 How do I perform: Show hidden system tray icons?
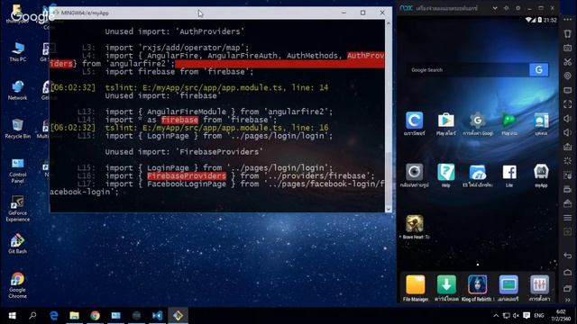click(496, 316)
